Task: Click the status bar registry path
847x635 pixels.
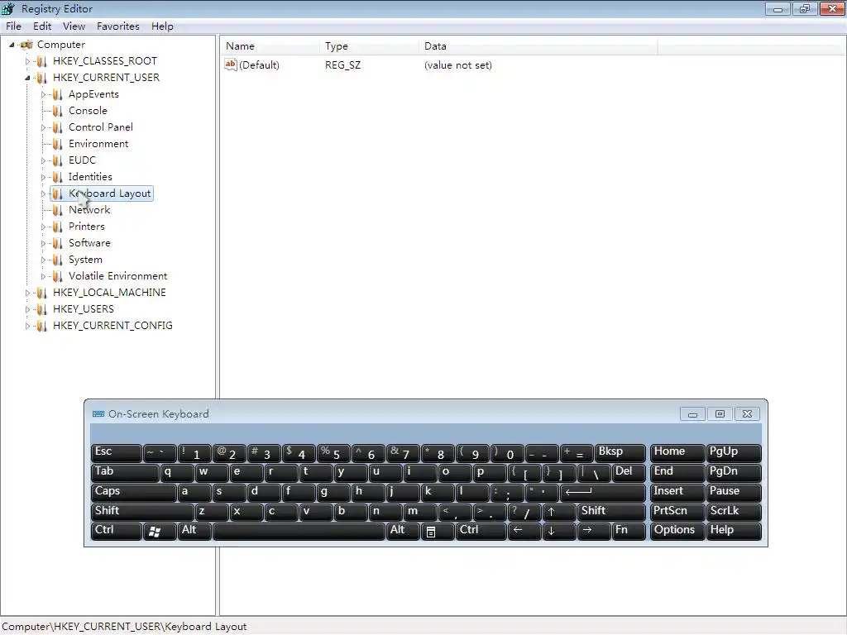Action: (x=124, y=627)
